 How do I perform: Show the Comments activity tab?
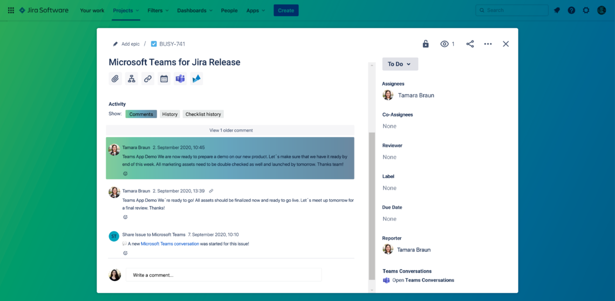[x=141, y=114]
